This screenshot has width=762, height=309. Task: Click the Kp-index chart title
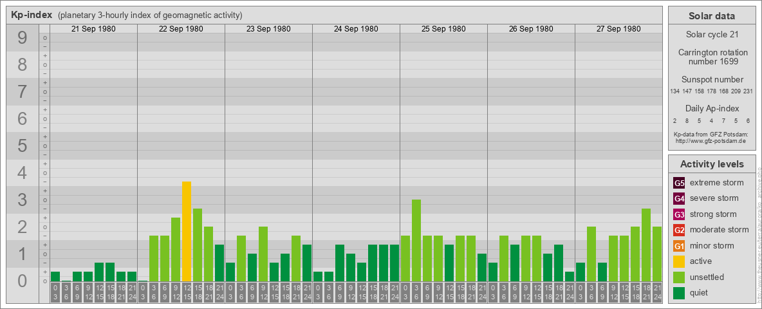point(32,15)
